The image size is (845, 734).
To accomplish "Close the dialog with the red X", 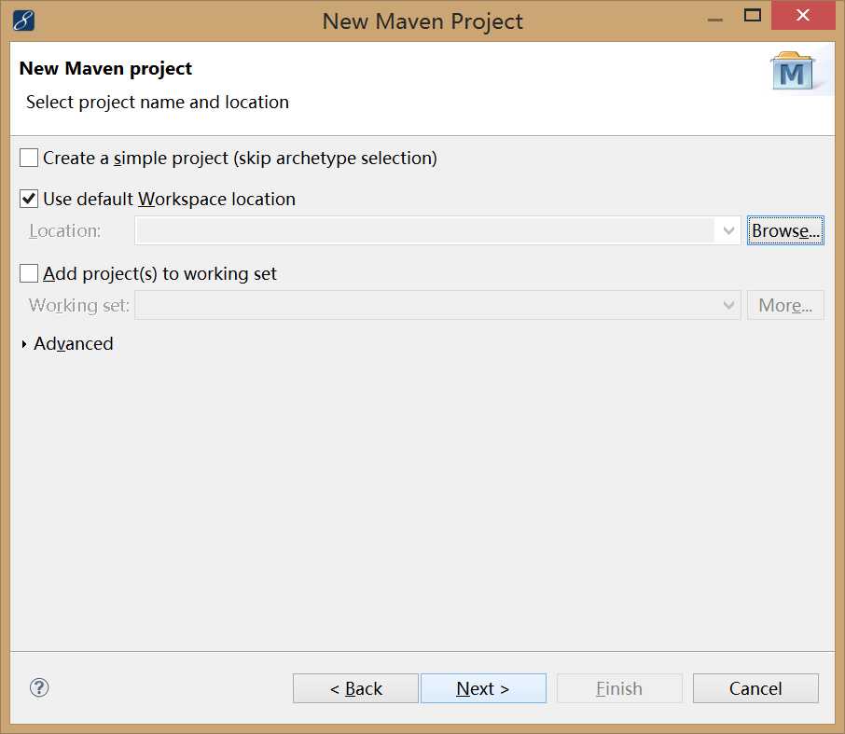I will coord(803,15).
